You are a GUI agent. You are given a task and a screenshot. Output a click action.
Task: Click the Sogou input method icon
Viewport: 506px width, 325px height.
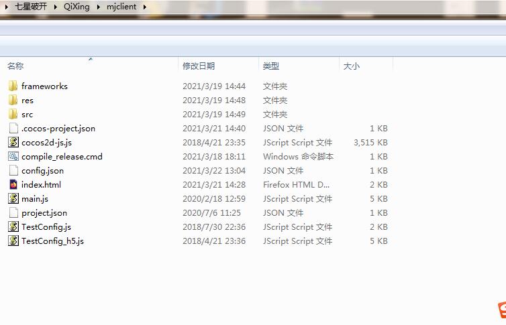pos(502,310)
